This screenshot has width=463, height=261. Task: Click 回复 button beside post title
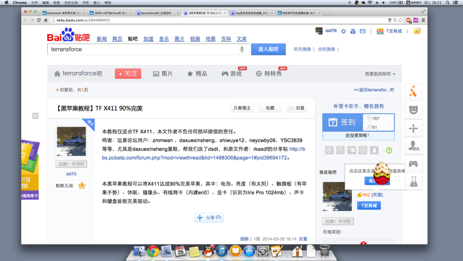click(x=297, y=108)
